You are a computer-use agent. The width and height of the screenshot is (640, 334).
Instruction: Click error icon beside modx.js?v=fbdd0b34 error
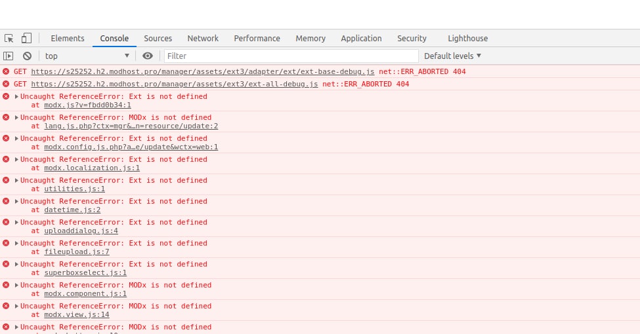click(6, 96)
